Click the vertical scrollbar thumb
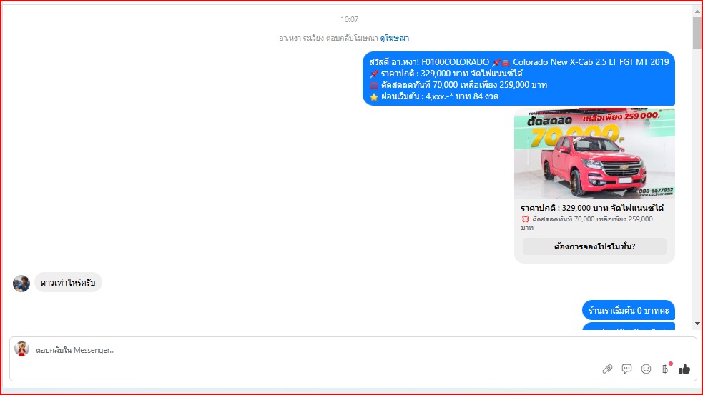The height and width of the screenshot is (395, 703). (x=697, y=32)
